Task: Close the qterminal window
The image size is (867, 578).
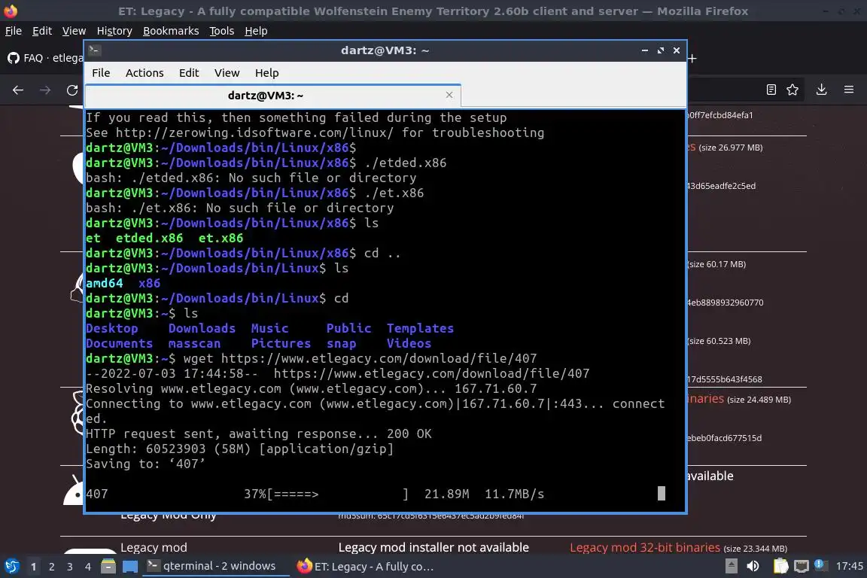Action: pos(677,50)
